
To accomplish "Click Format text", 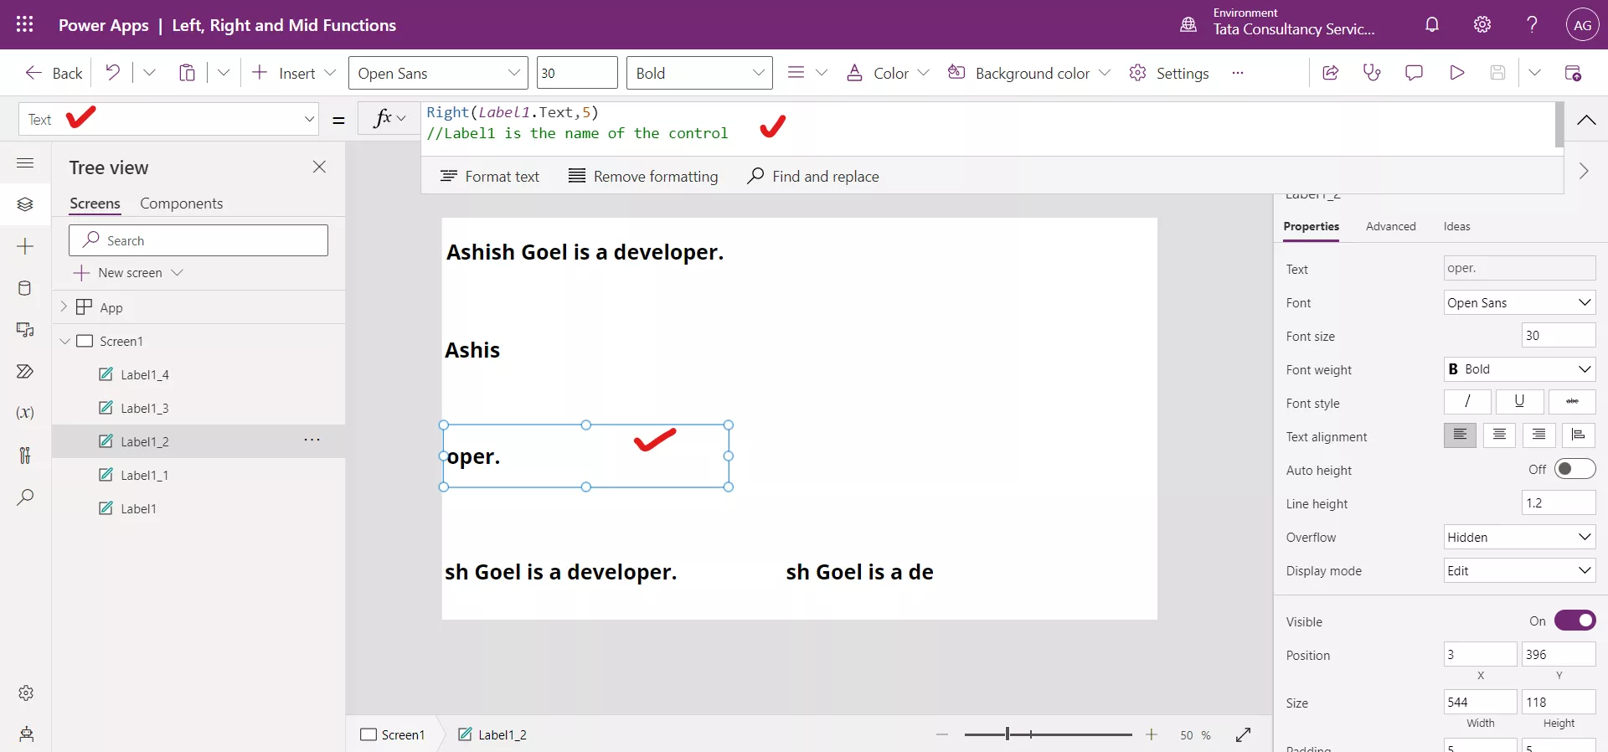I will pyautogui.click(x=490, y=176).
